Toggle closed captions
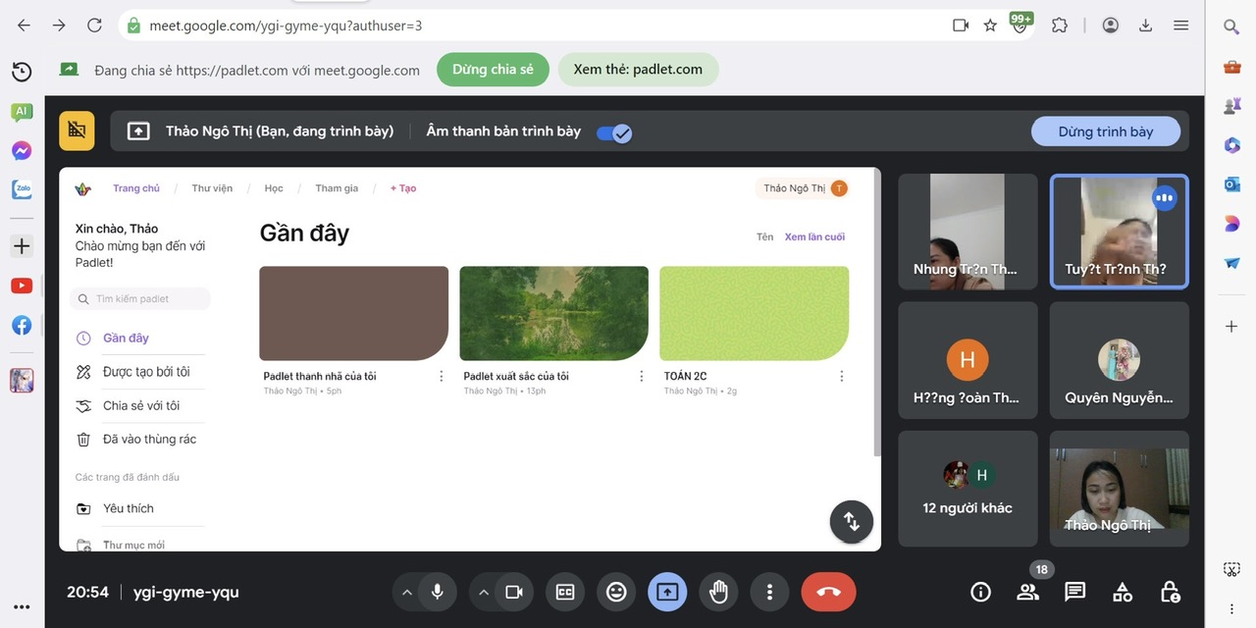The image size is (1256, 628). pos(565,592)
